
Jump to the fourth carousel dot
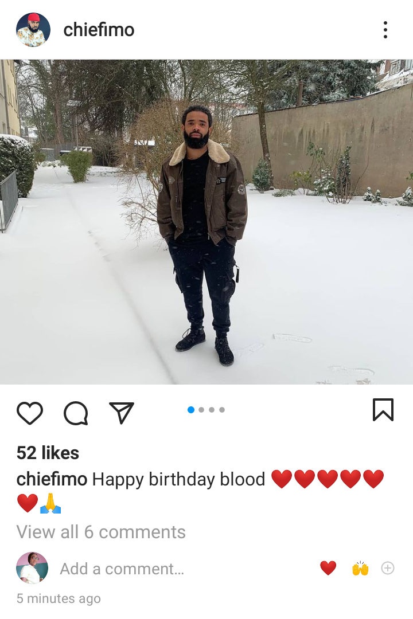(222, 410)
